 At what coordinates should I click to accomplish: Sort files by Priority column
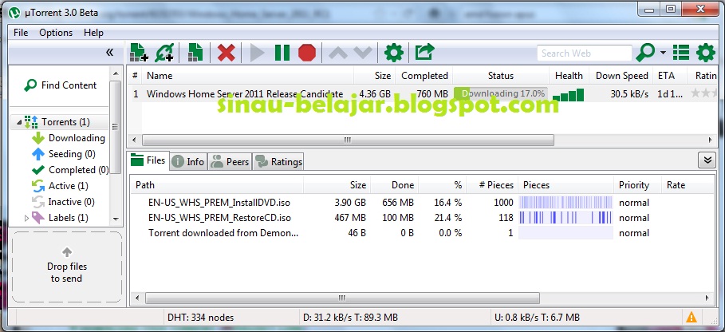coord(637,185)
